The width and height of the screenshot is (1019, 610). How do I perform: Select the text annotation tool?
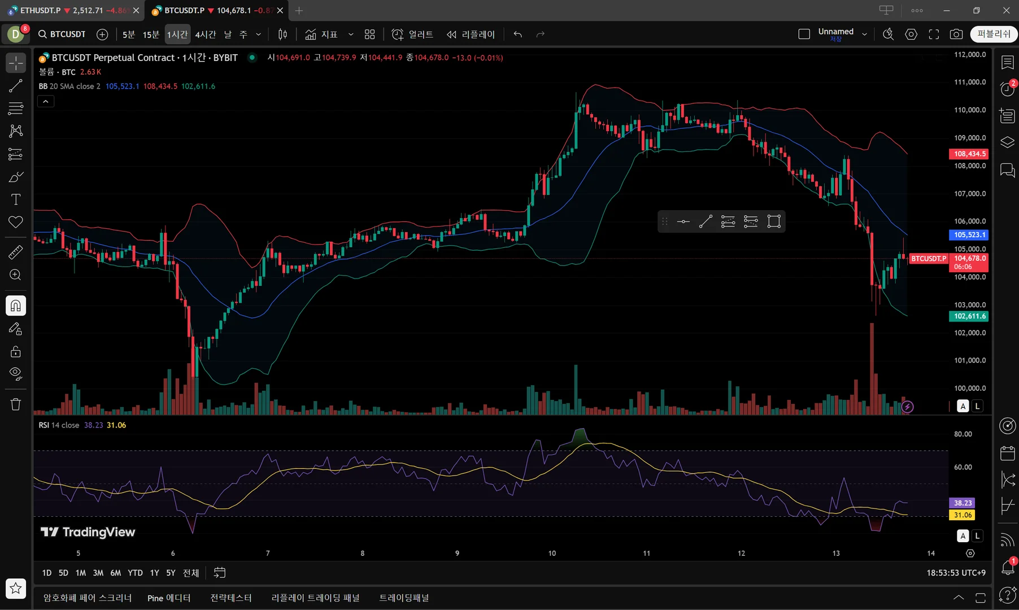pyautogui.click(x=16, y=199)
